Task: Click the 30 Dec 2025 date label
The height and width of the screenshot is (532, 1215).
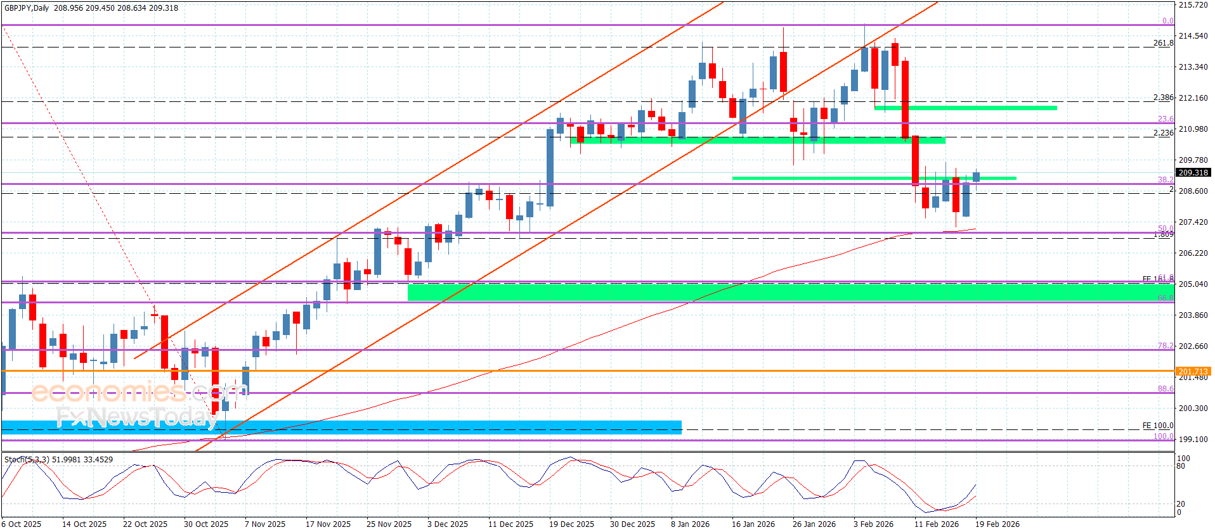Action: (632, 524)
